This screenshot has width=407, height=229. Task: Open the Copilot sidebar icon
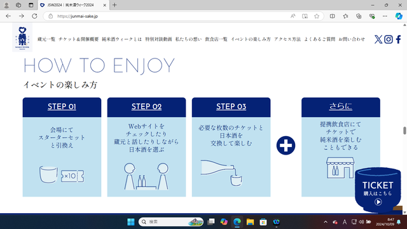[x=399, y=16]
